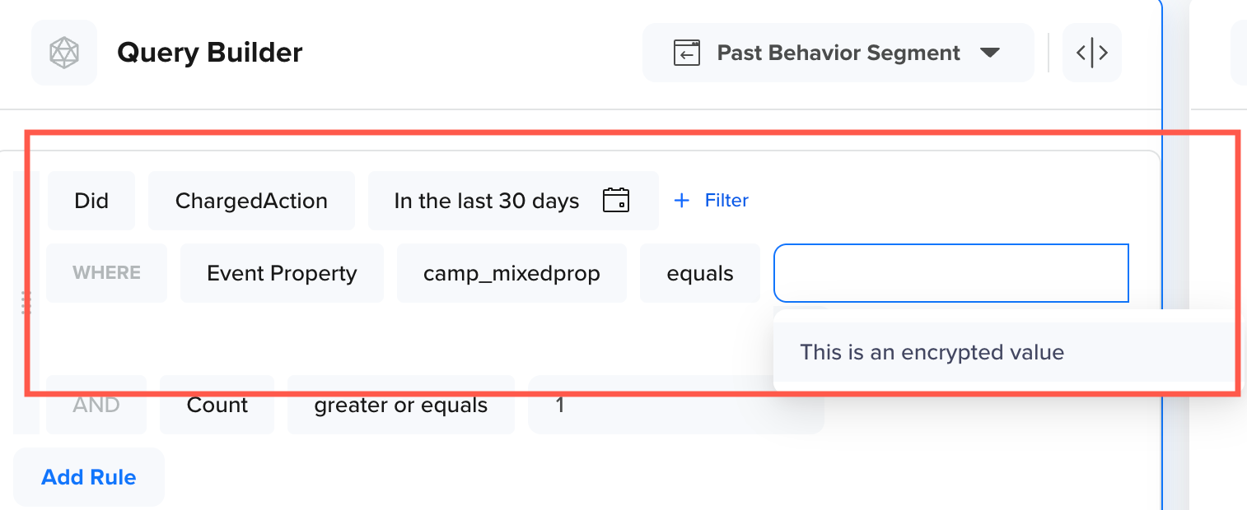The height and width of the screenshot is (510, 1247).
Task: Open the calendar icon beside 'In the last 30 days'
Action: (617, 200)
